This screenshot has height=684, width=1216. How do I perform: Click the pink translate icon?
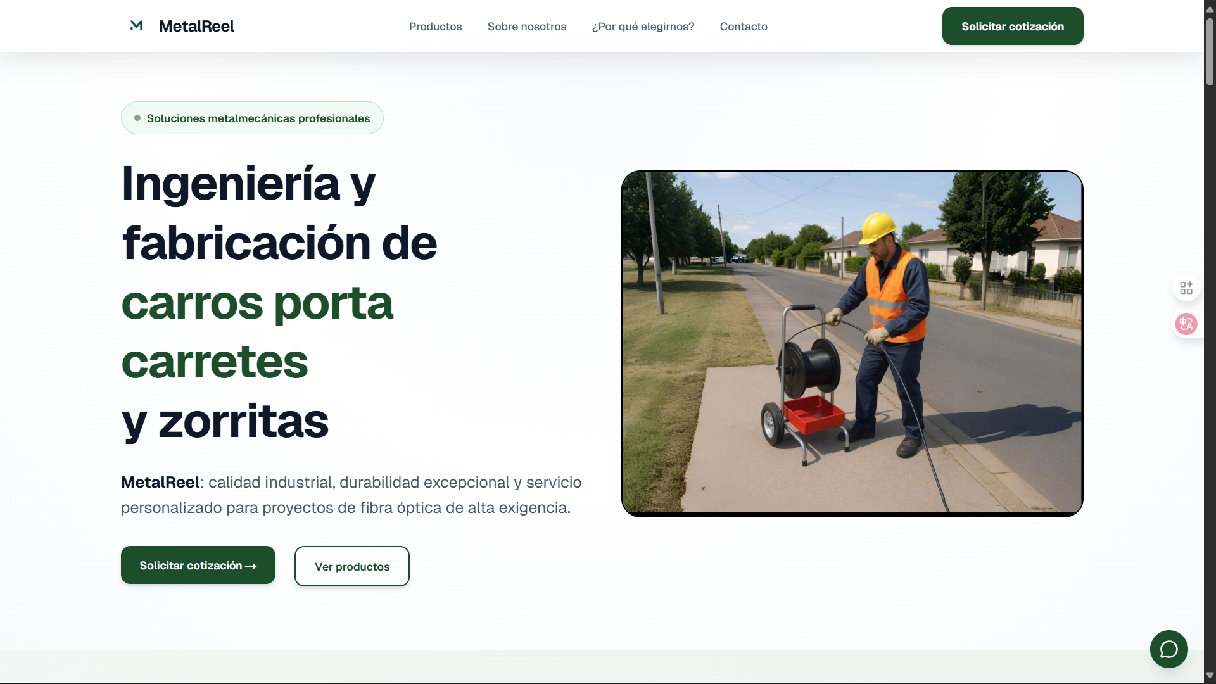tap(1186, 324)
